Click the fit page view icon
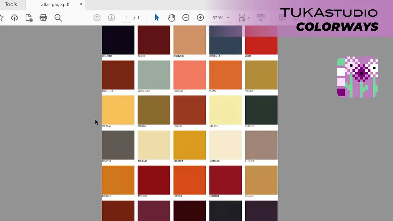This screenshot has width=393, height=221. click(242, 18)
